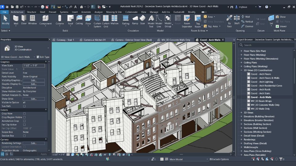Select the Ceiling tool
Screen dimensions: 296x166
point(79,20)
